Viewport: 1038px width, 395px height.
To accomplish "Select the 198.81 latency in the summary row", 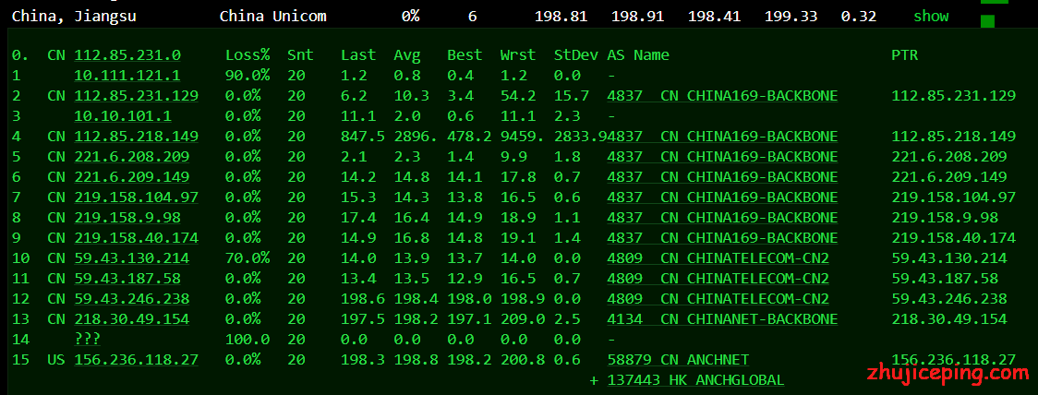I will click(561, 16).
